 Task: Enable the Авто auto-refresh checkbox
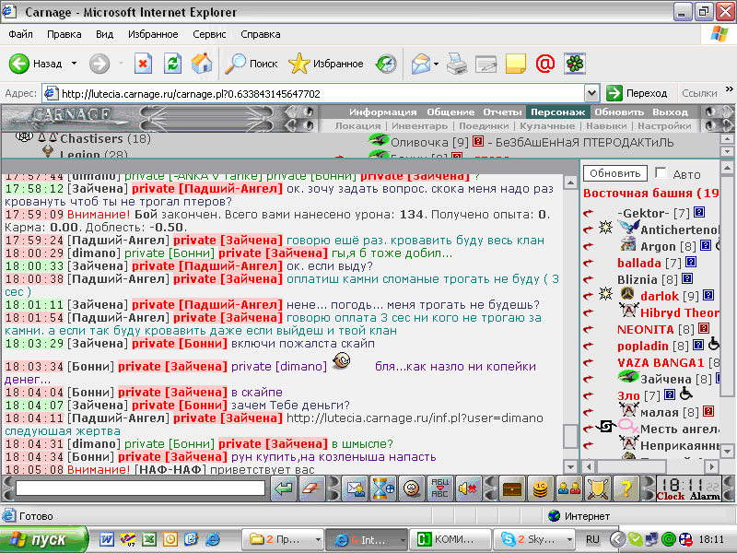tap(661, 173)
